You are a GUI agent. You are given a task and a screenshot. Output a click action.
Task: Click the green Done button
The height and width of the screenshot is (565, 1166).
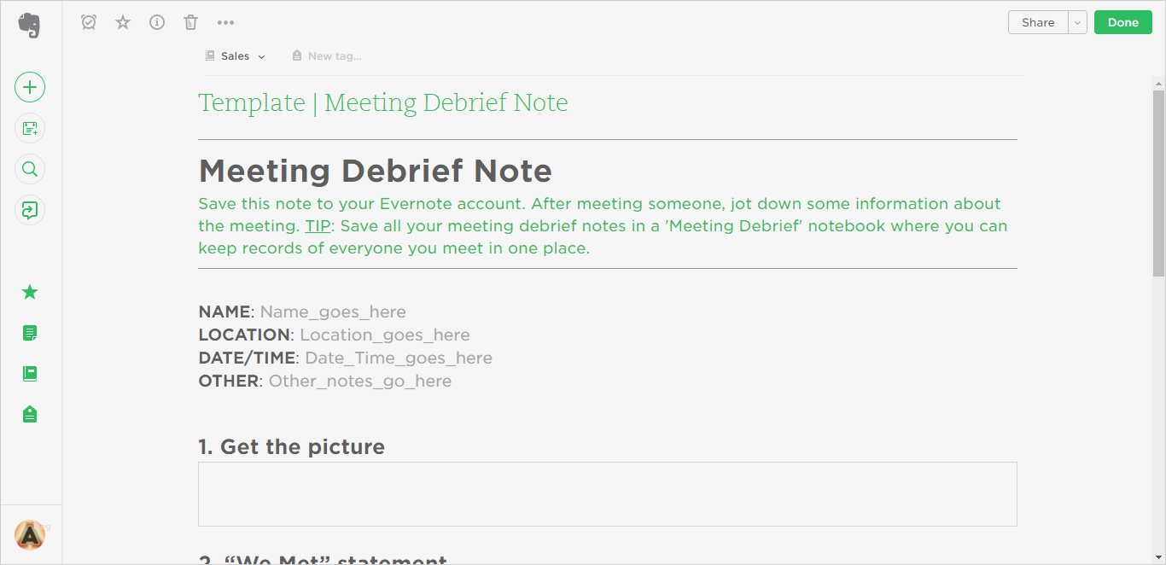click(1123, 22)
